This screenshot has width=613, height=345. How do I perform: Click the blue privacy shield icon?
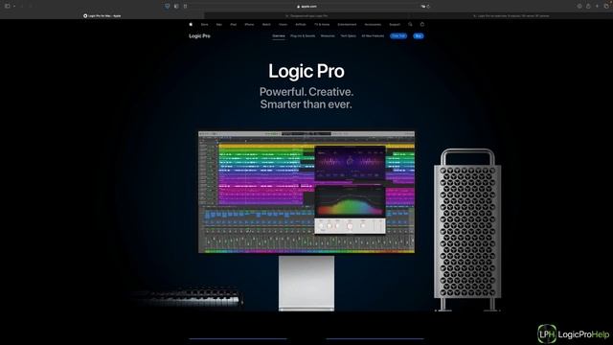pyautogui.click(x=167, y=7)
